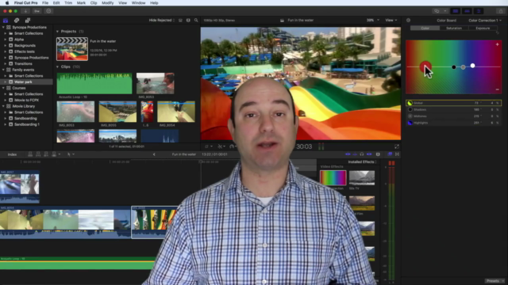Screen dimensions: 508x285
Task: Open the Window menu
Action: 138,3
